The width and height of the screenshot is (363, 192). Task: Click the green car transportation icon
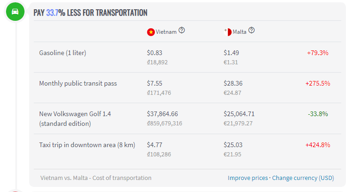coord(15,12)
